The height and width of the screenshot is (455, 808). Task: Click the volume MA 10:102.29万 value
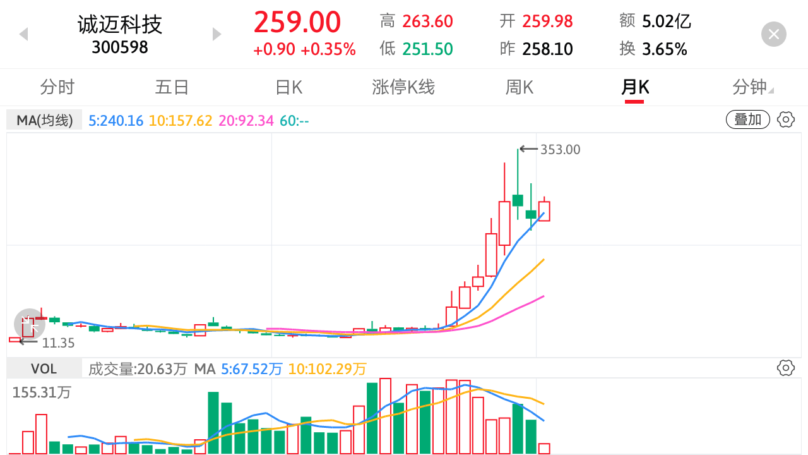[328, 368]
